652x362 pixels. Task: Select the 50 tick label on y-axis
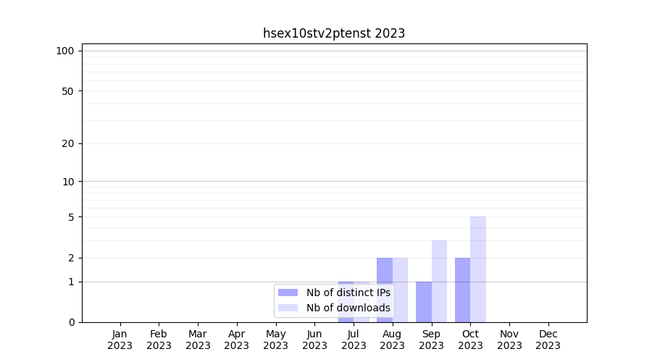click(67, 91)
